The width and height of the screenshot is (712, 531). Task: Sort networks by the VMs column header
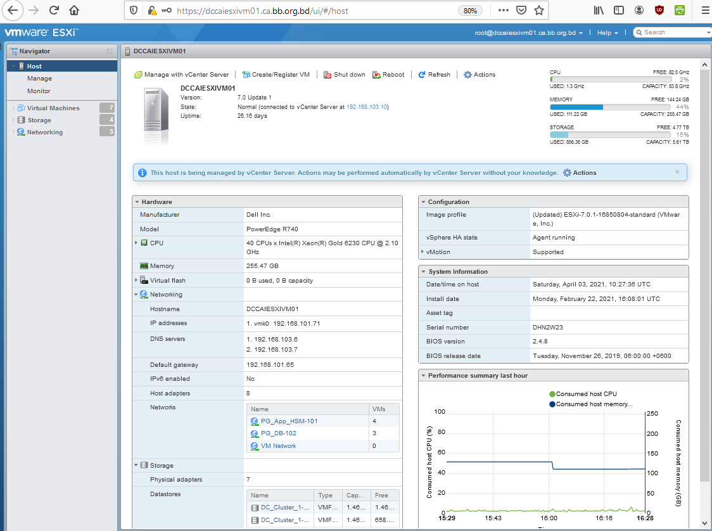[384, 409]
